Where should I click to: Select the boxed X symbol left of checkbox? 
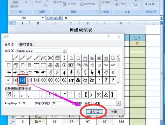(x=16, y=80)
